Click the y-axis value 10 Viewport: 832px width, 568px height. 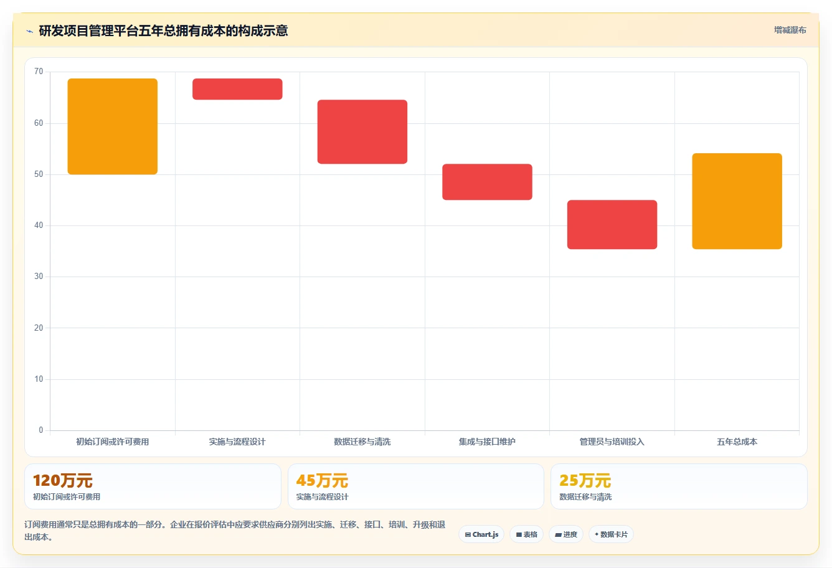click(x=39, y=379)
